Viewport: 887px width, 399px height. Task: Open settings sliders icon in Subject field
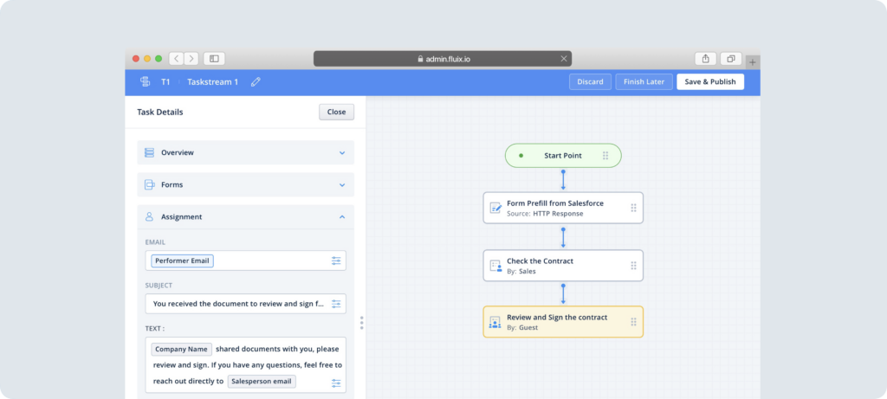(336, 304)
